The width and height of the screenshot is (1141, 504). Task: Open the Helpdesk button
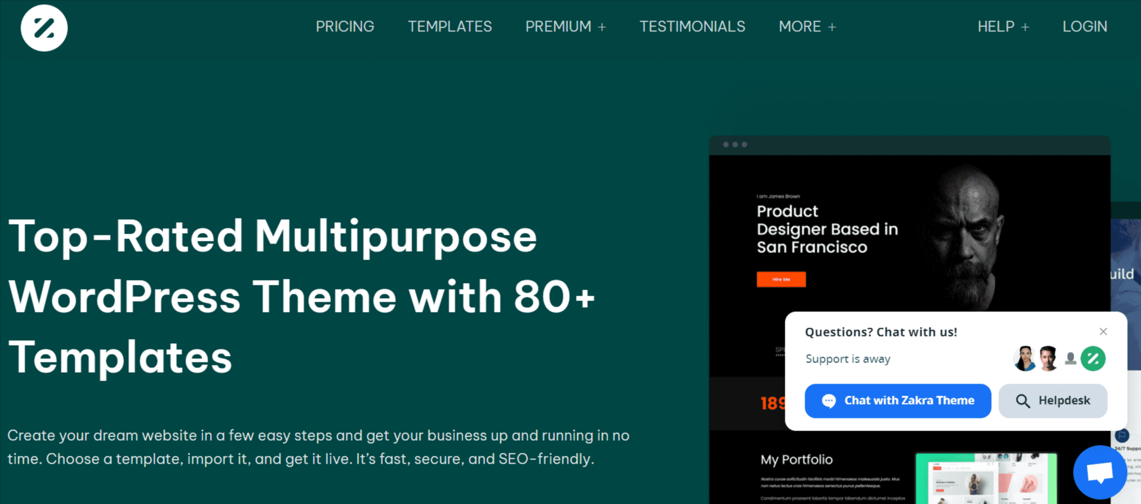point(1053,400)
